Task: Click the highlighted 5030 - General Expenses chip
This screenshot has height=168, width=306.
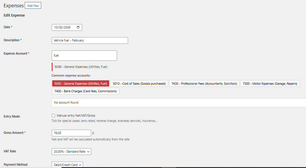Action: coord(80,83)
